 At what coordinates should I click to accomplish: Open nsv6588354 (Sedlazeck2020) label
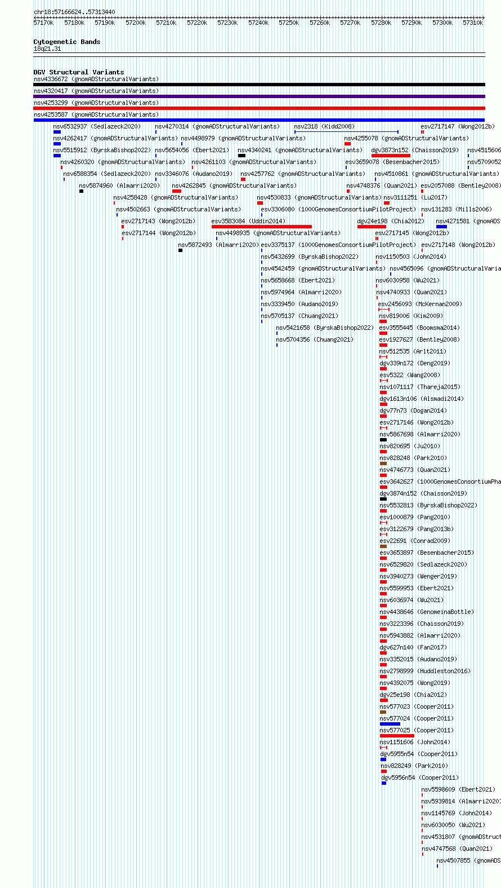coord(107,174)
